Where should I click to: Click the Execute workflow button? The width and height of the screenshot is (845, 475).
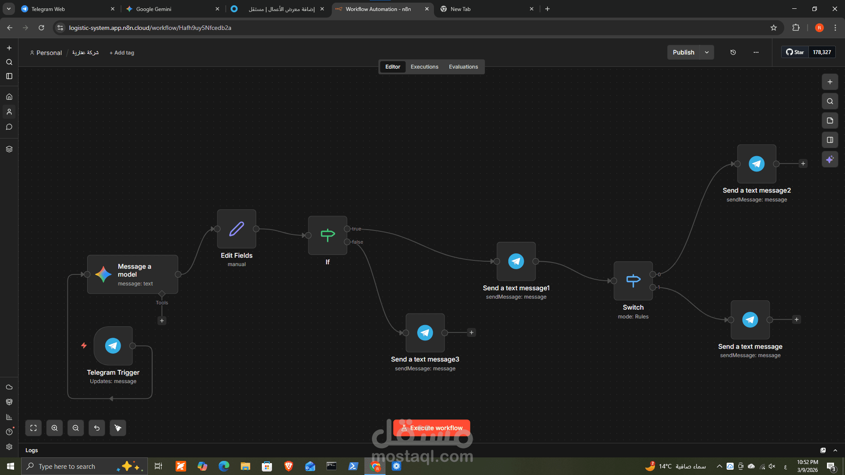431,428
